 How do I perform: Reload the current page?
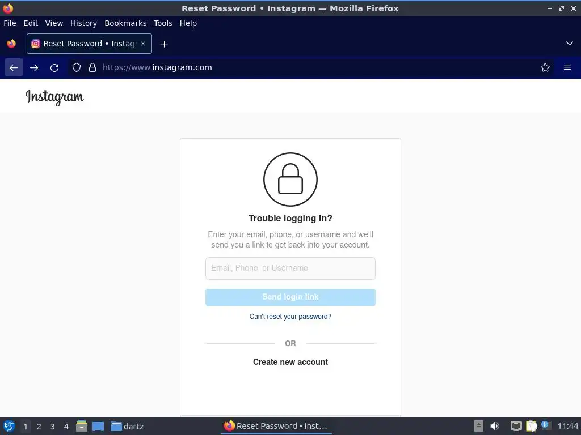click(x=54, y=68)
